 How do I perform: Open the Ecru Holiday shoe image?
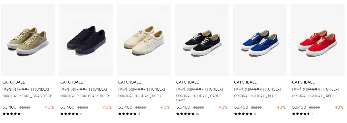tap(144, 40)
